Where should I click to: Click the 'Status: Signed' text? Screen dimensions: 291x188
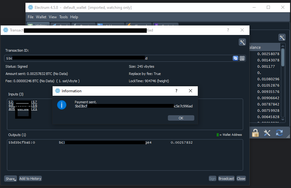[16, 66]
